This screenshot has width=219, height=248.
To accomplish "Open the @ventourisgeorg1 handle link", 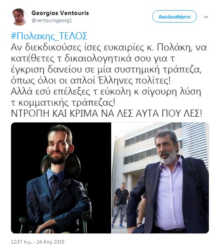I will click(52, 21).
